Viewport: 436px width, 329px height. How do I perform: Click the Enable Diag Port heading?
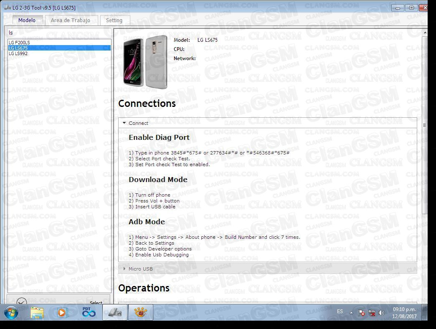[x=159, y=137]
